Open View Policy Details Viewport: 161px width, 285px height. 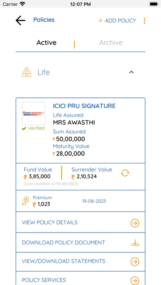click(80, 222)
